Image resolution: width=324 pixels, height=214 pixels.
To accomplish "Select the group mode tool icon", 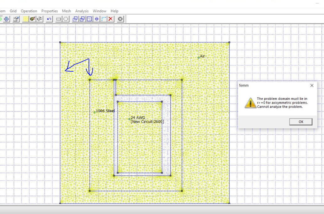I will coord(6,19).
